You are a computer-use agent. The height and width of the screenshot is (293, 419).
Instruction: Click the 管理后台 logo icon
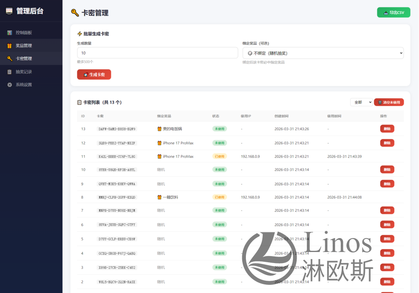[x=9, y=11]
